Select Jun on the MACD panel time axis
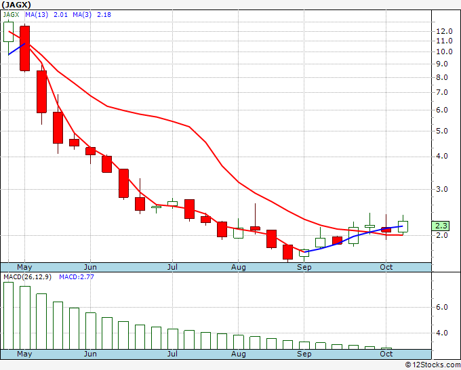 pos(89,354)
